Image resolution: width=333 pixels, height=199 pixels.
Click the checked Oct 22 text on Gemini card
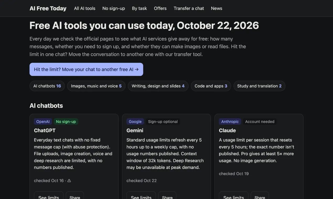click(142, 181)
